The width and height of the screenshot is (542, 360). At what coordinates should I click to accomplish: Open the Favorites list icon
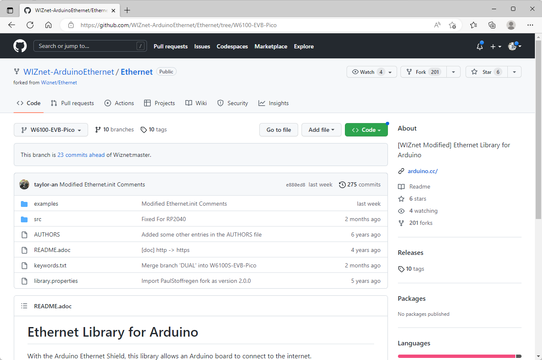pos(474,25)
